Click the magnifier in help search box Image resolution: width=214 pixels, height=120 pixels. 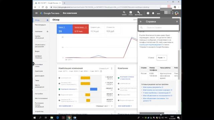click(141, 28)
